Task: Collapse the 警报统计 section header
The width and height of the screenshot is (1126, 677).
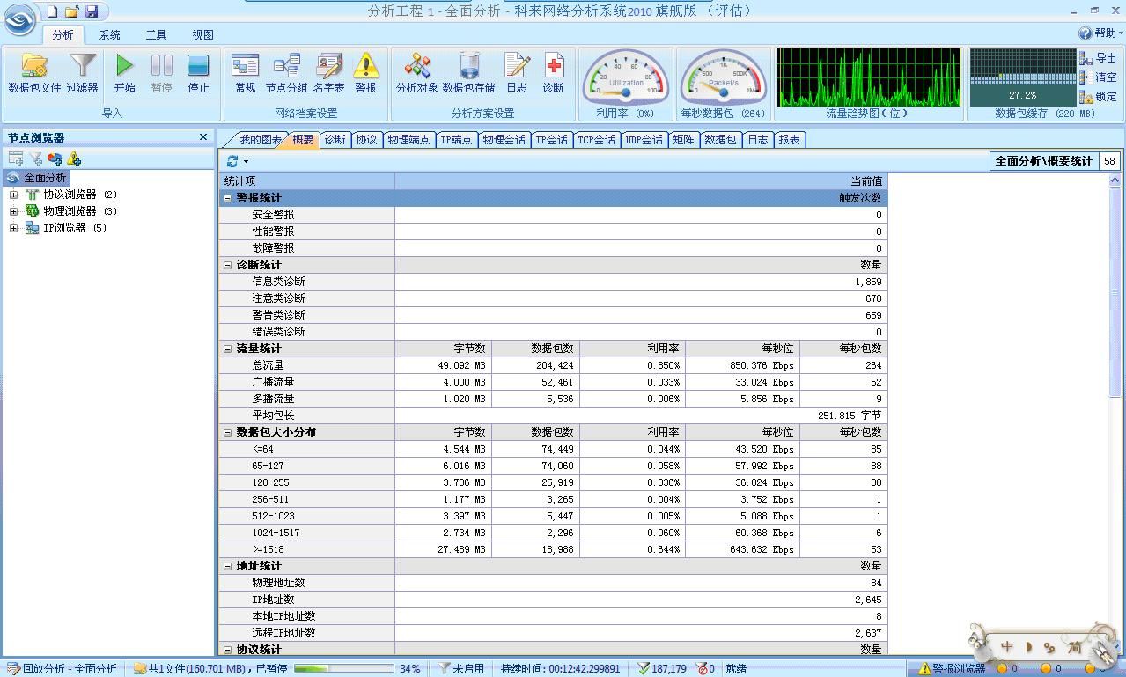Action: (x=227, y=198)
